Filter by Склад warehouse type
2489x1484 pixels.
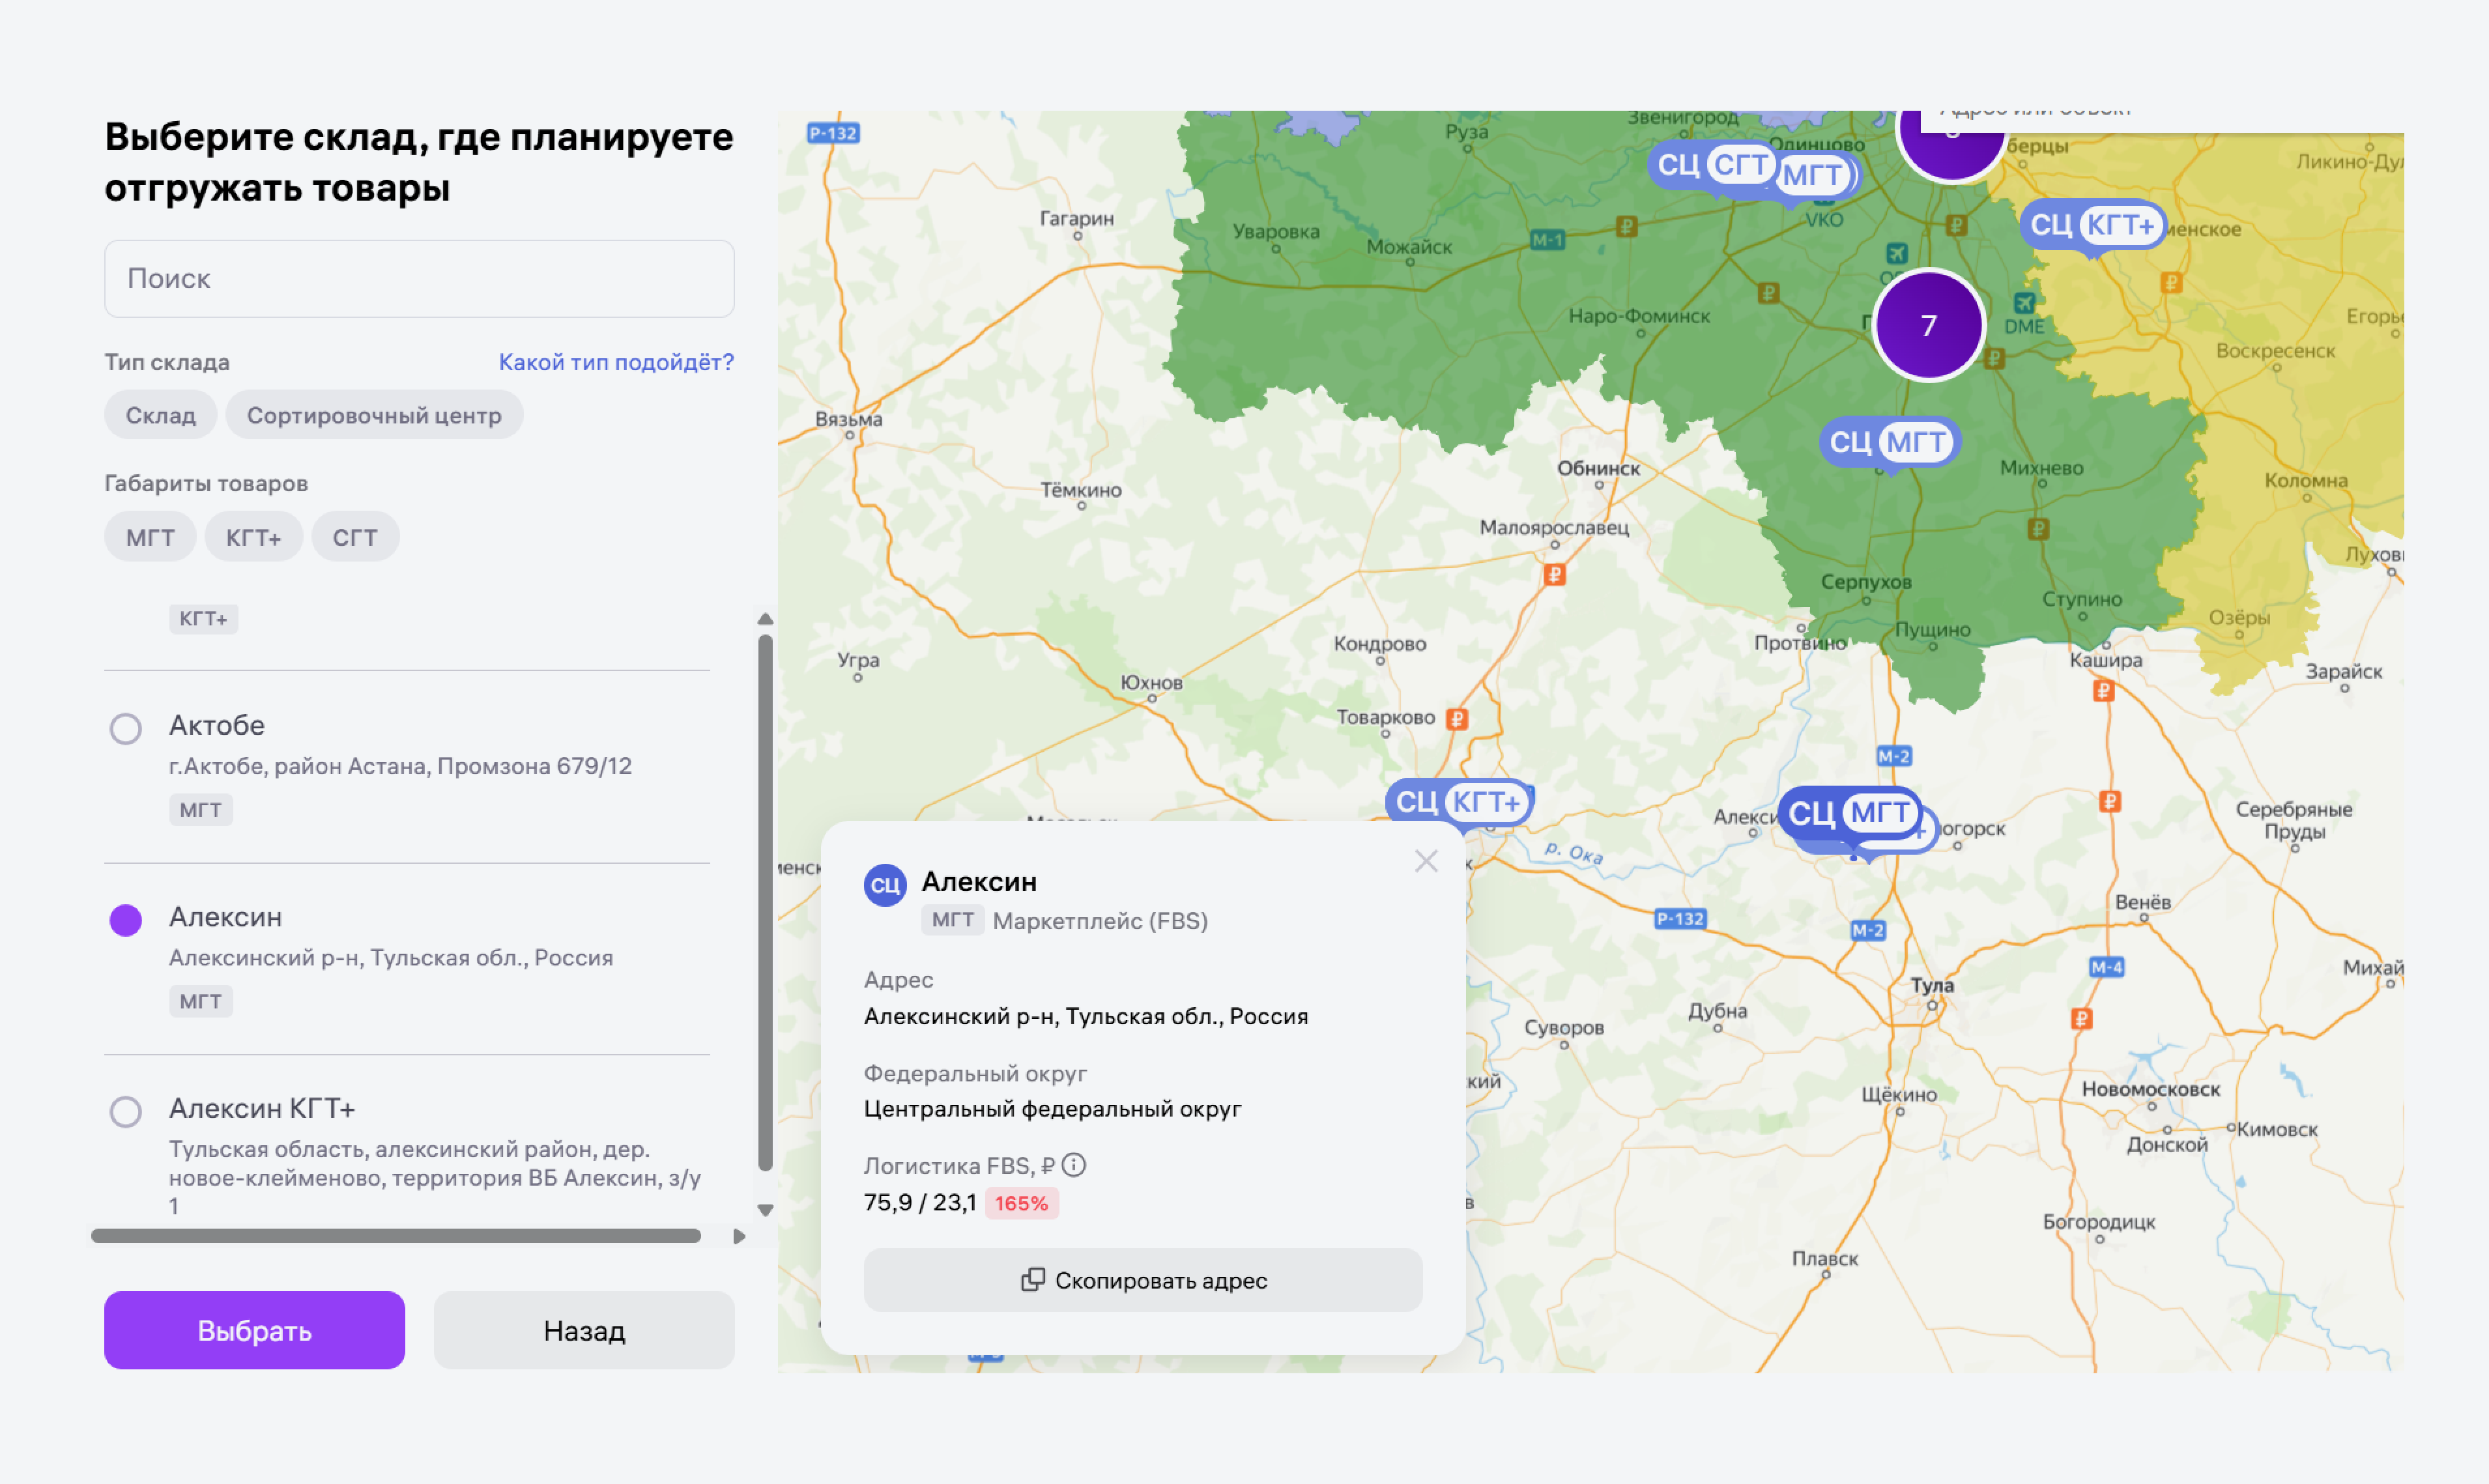coord(160,415)
